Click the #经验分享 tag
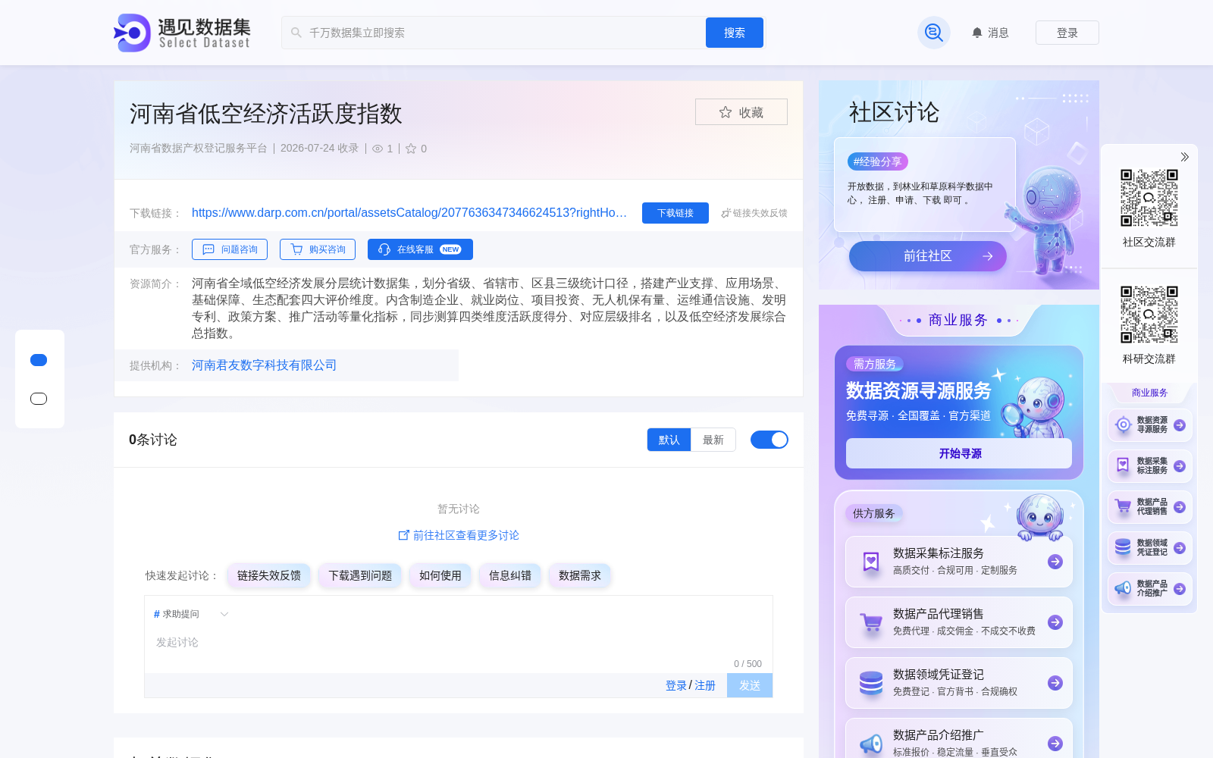 (877, 161)
